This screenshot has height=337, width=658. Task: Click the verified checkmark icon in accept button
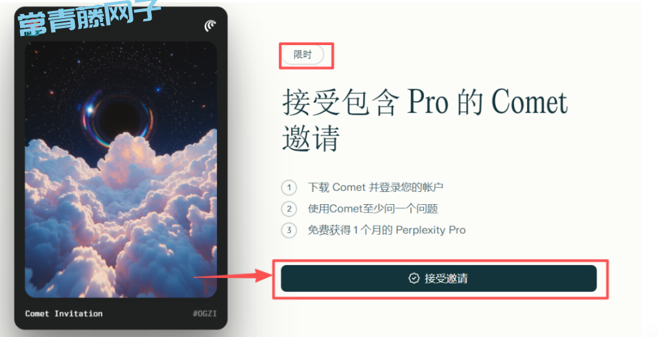coord(414,278)
